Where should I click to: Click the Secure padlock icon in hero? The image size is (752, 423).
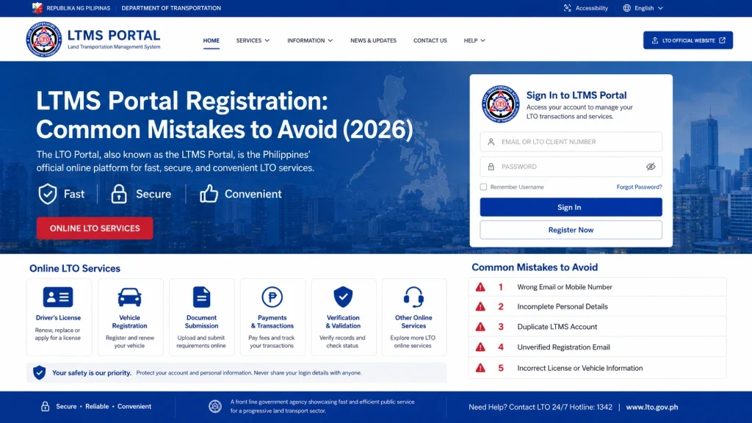pyautogui.click(x=119, y=194)
